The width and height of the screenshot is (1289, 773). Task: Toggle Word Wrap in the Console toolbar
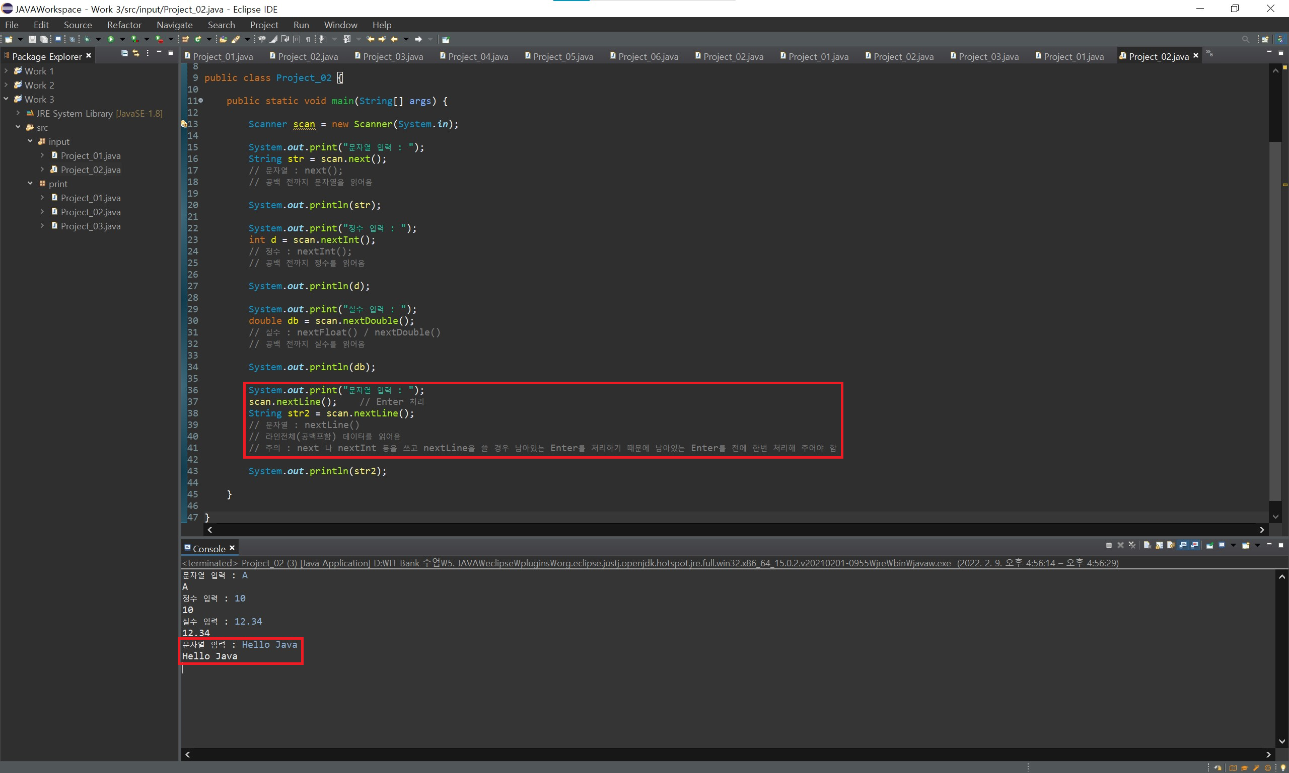pyautogui.click(x=1171, y=545)
